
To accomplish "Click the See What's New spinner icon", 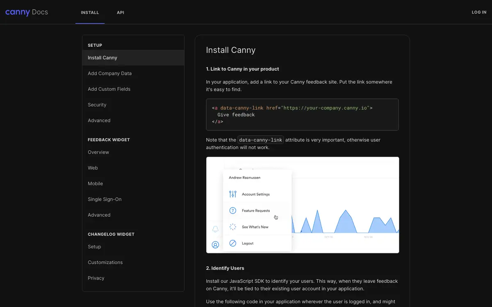I will pos(233,227).
